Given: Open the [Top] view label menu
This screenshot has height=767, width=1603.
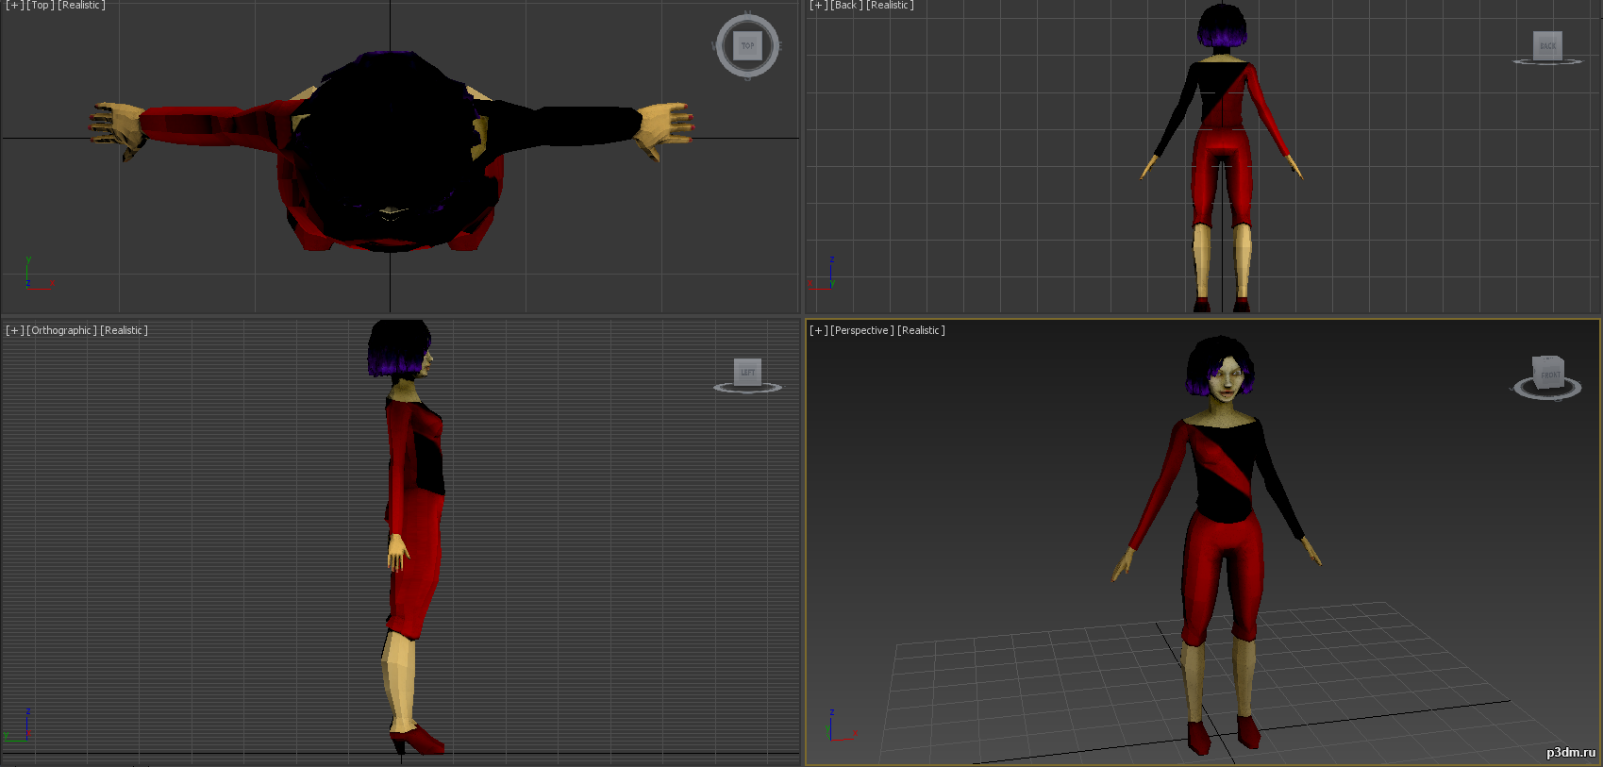Looking at the screenshot, I should [41, 6].
